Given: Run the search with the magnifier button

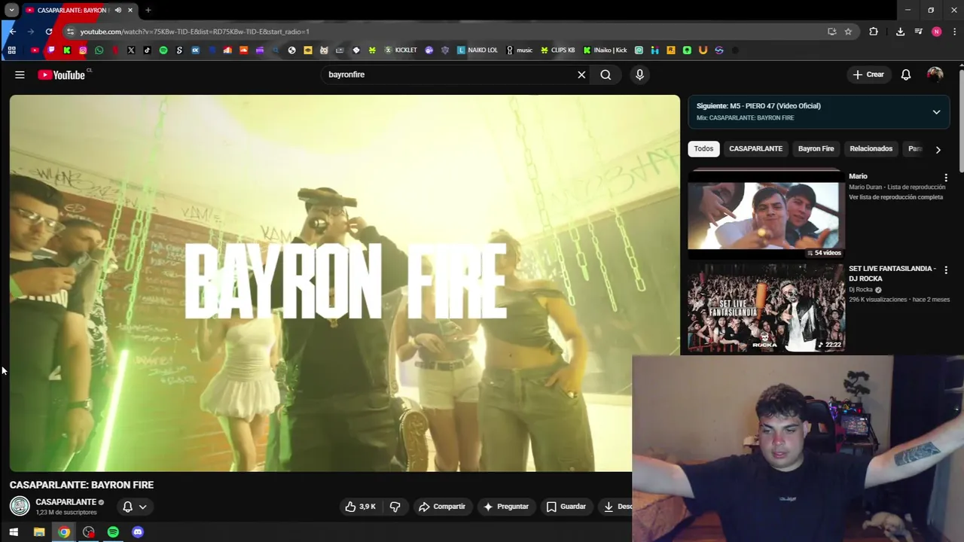Looking at the screenshot, I should click(x=606, y=75).
